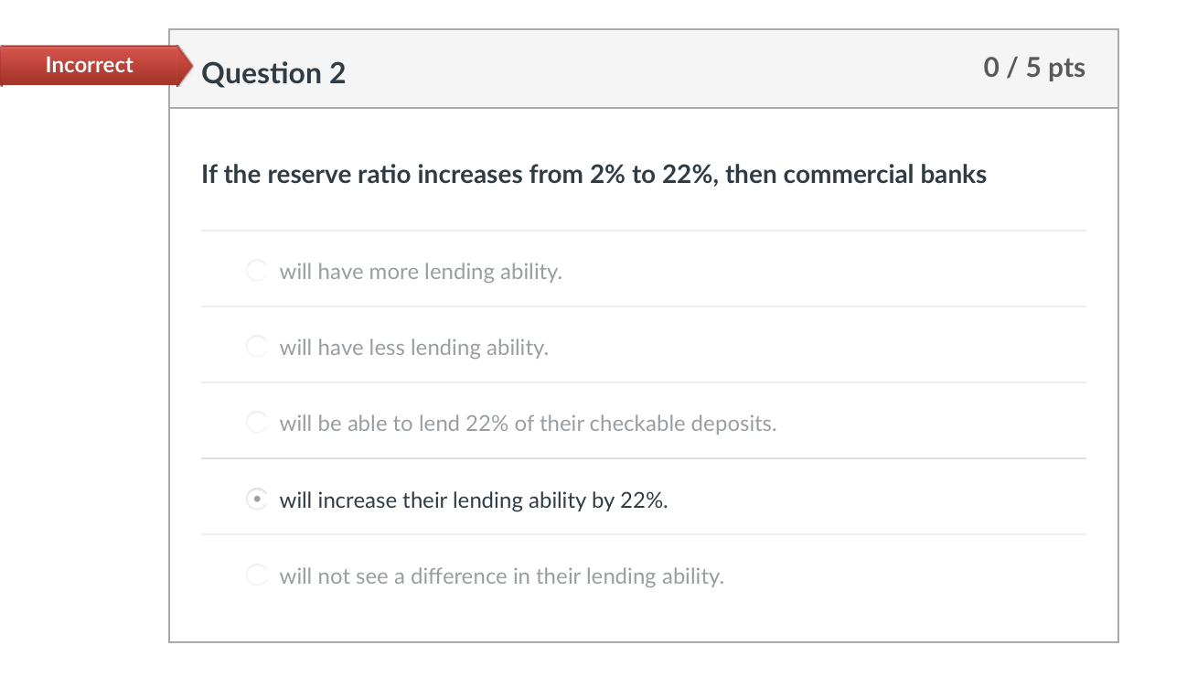
Task: Click the answer label "will have less lending ability."
Action: [x=414, y=348]
